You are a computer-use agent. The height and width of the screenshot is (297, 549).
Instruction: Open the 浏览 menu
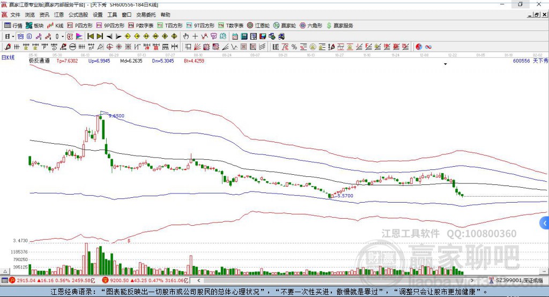pyautogui.click(x=30, y=14)
